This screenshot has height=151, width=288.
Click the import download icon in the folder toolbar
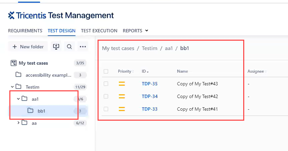pos(56,47)
